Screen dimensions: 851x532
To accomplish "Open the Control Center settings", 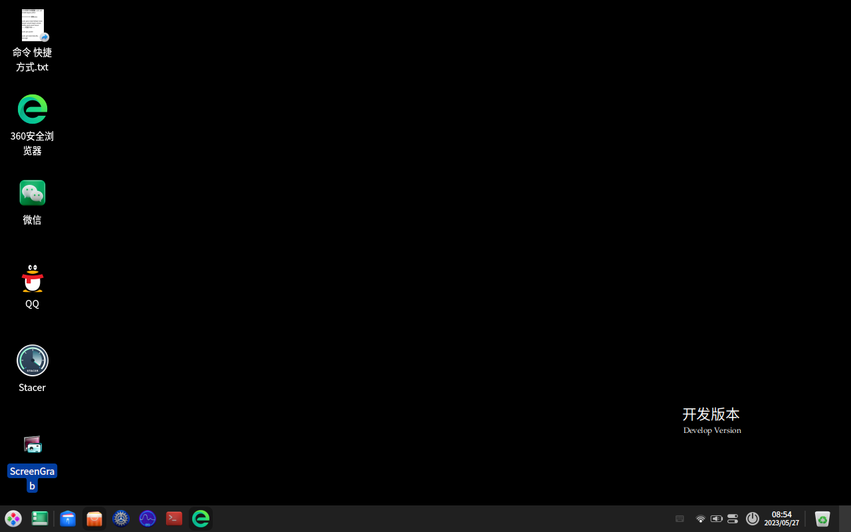I will tap(121, 519).
